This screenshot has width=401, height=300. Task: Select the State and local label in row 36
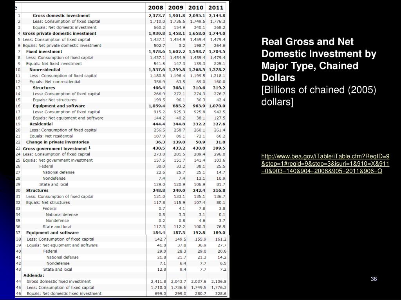pos(57,227)
